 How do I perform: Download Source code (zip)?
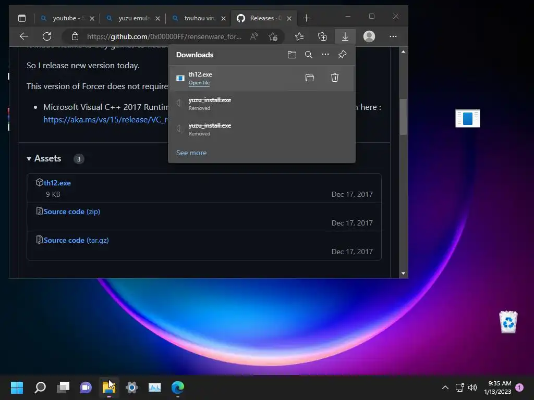(x=72, y=211)
